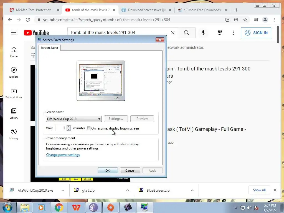Open the YouTube hamburger guide menu
284x213 pixels.
click(x=14, y=33)
